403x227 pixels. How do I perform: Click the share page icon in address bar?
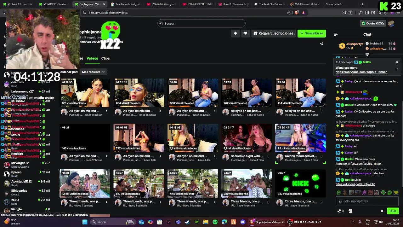289,13
